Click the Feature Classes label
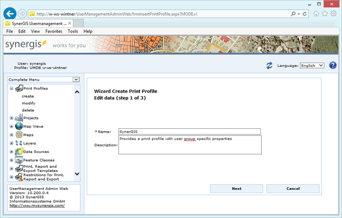 coord(39,160)
